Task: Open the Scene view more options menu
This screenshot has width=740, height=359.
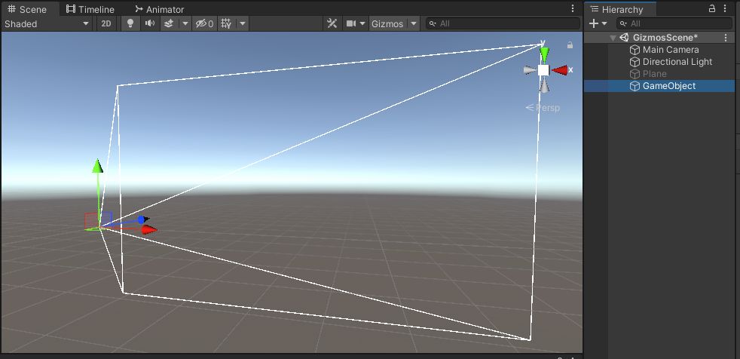Action: pos(573,8)
